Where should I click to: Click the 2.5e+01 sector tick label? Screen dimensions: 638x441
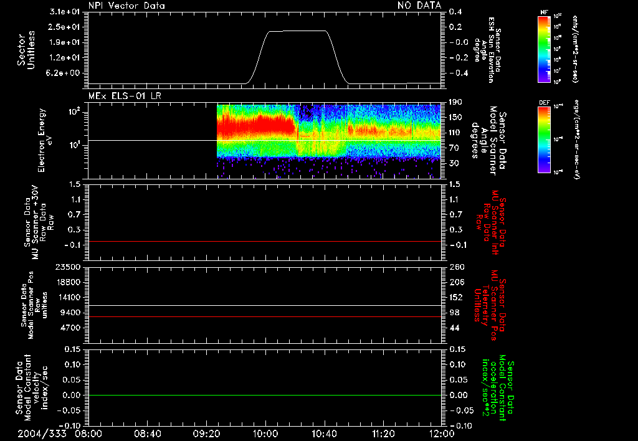65,27
